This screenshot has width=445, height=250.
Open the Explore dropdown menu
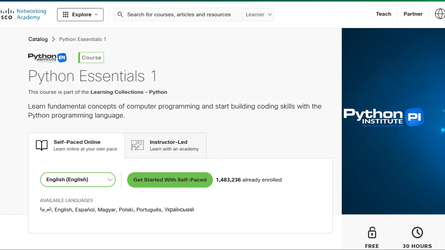pos(80,15)
